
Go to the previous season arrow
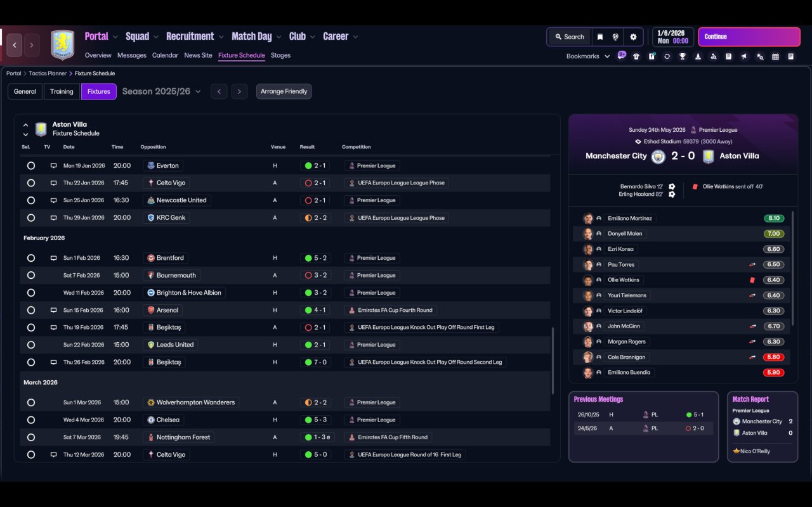(219, 92)
